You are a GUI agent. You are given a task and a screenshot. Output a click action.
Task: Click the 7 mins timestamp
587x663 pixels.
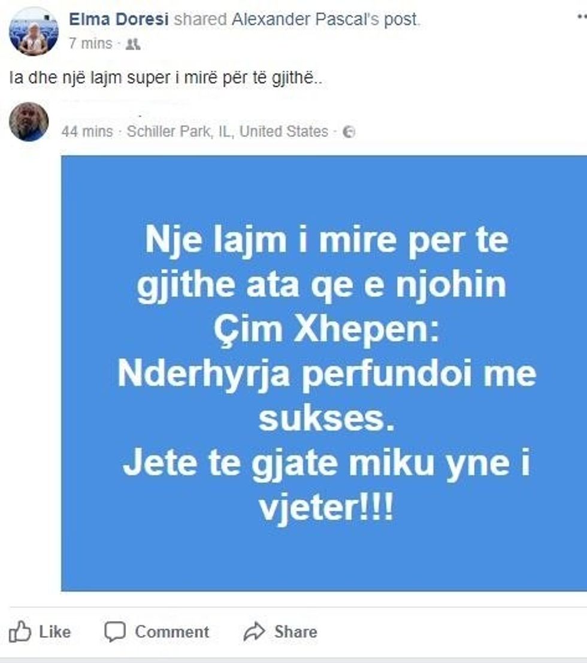pyautogui.click(x=90, y=44)
